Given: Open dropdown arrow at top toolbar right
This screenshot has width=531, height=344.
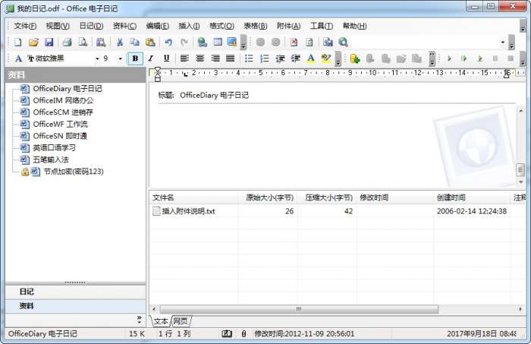Looking at the screenshot, I should point(502,43).
